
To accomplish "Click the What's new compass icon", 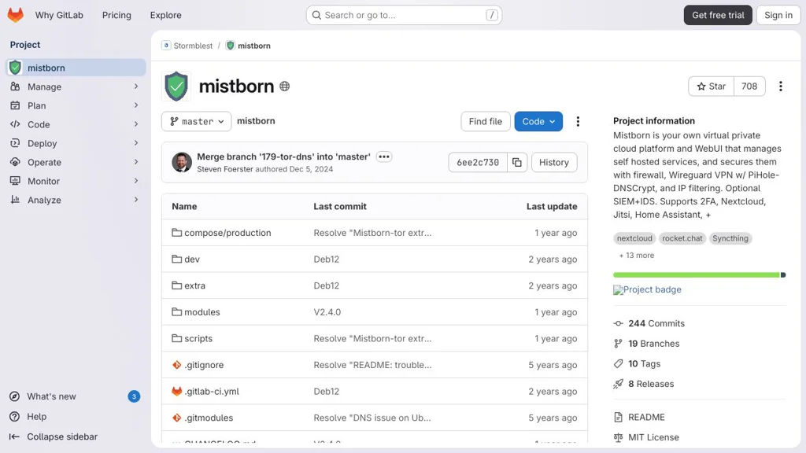I will [x=15, y=396].
